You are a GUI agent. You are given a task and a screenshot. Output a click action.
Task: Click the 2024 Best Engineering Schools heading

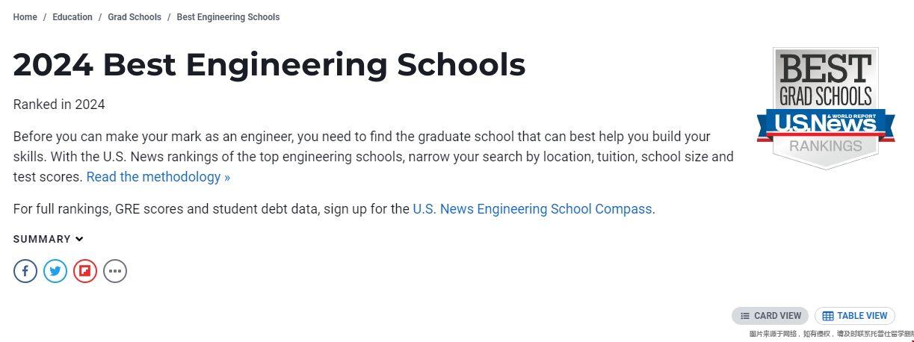coord(269,65)
